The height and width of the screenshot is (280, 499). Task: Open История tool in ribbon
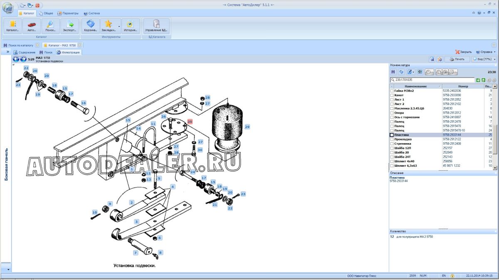coord(130,26)
